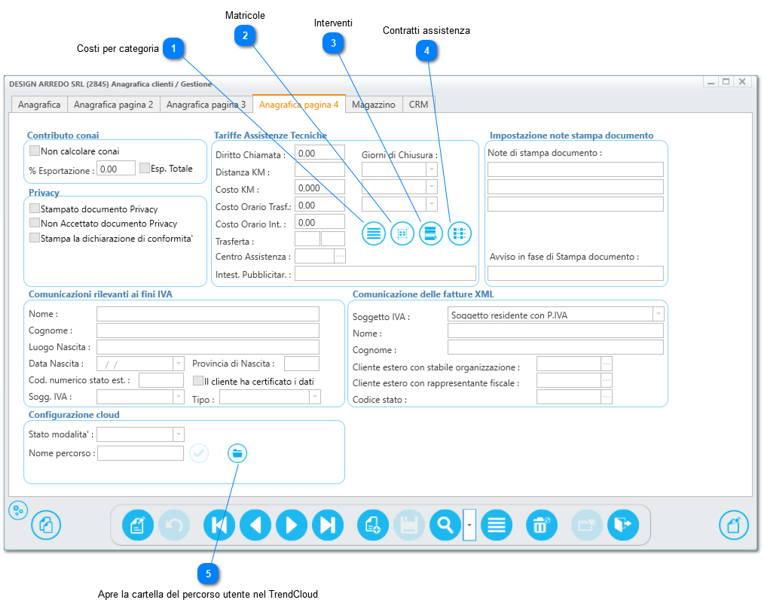Viewport: 764px width, 612px height.
Task: Click the cloud path confirm checkmark icon
Action: tap(199, 453)
